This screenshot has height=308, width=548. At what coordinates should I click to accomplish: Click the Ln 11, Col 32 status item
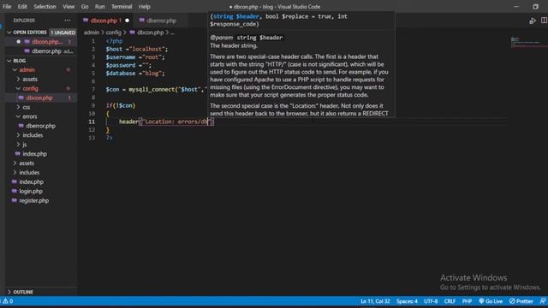click(375, 301)
